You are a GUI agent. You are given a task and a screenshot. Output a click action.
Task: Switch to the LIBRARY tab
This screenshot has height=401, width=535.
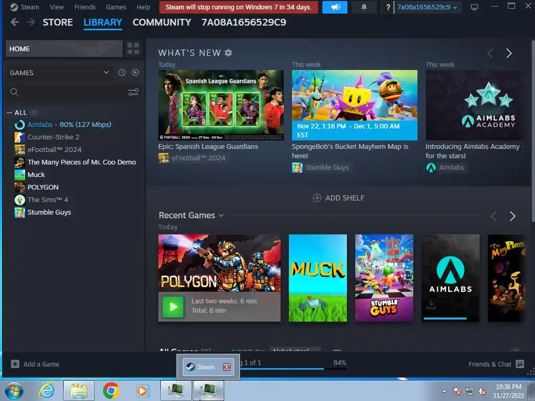click(x=103, y=22)
